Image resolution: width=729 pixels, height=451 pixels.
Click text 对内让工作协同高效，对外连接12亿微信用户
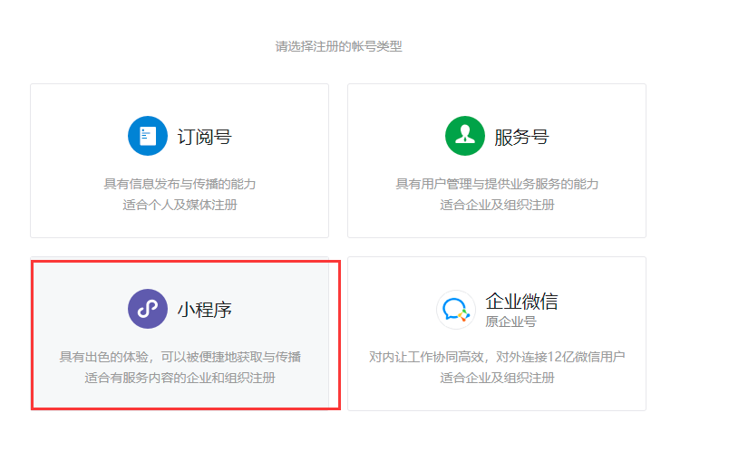(x=497, y=357)
